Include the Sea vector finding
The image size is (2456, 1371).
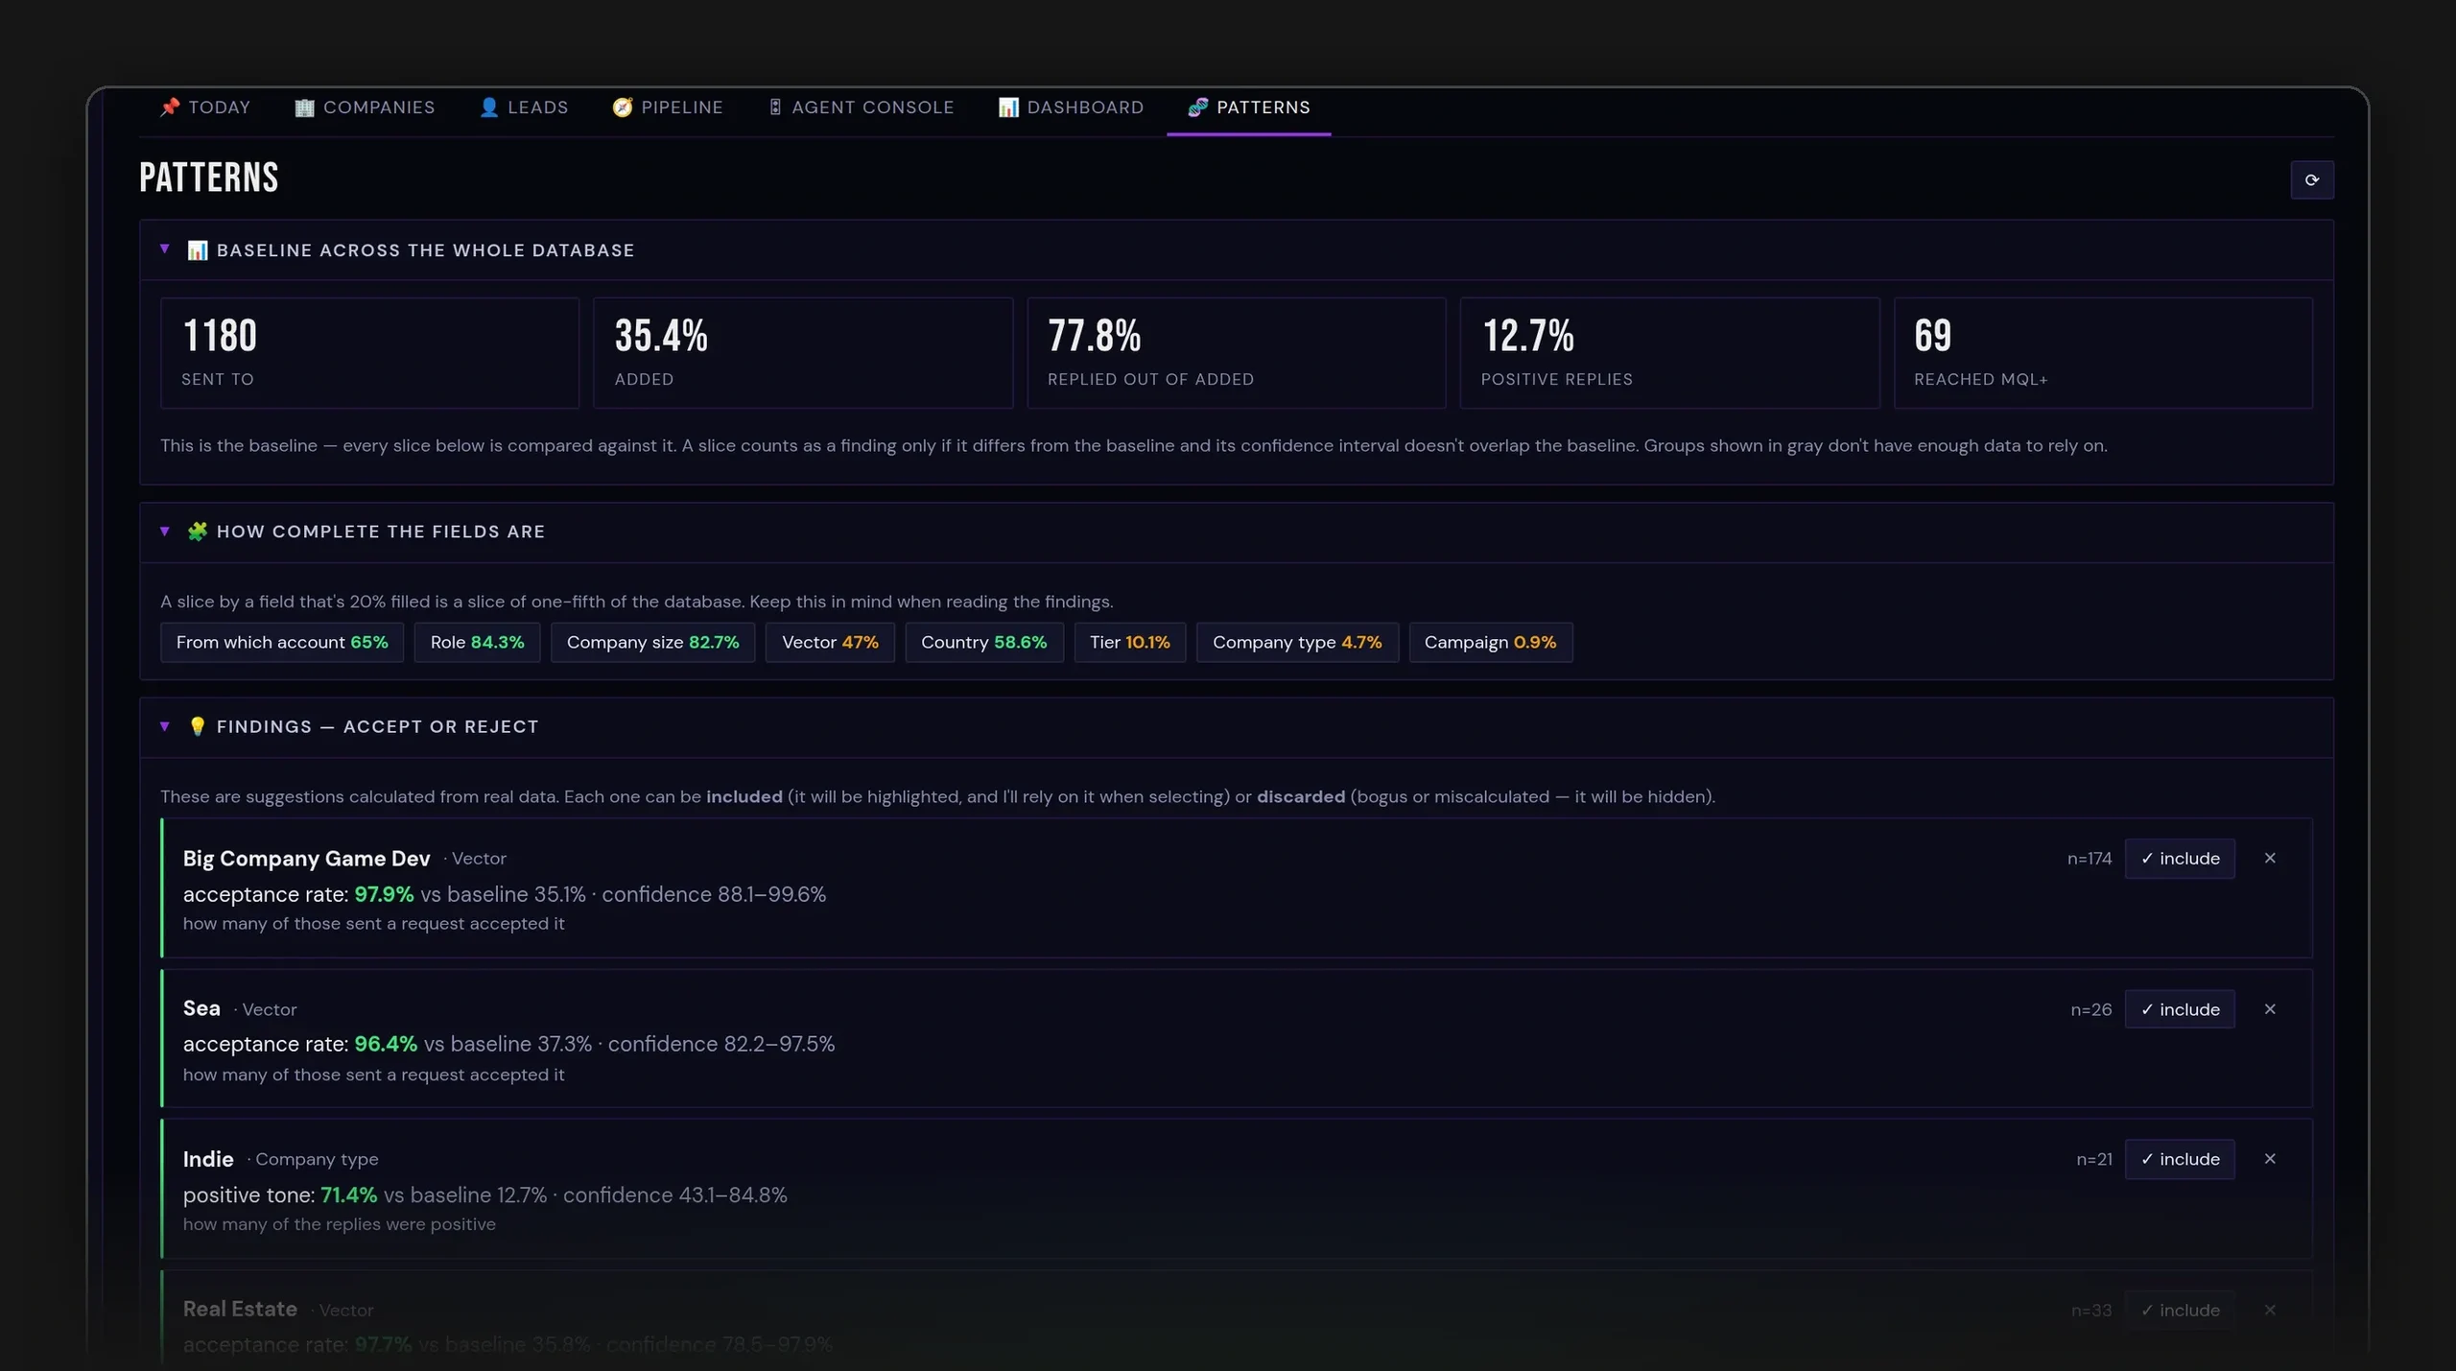(x=2179, y=1008)
